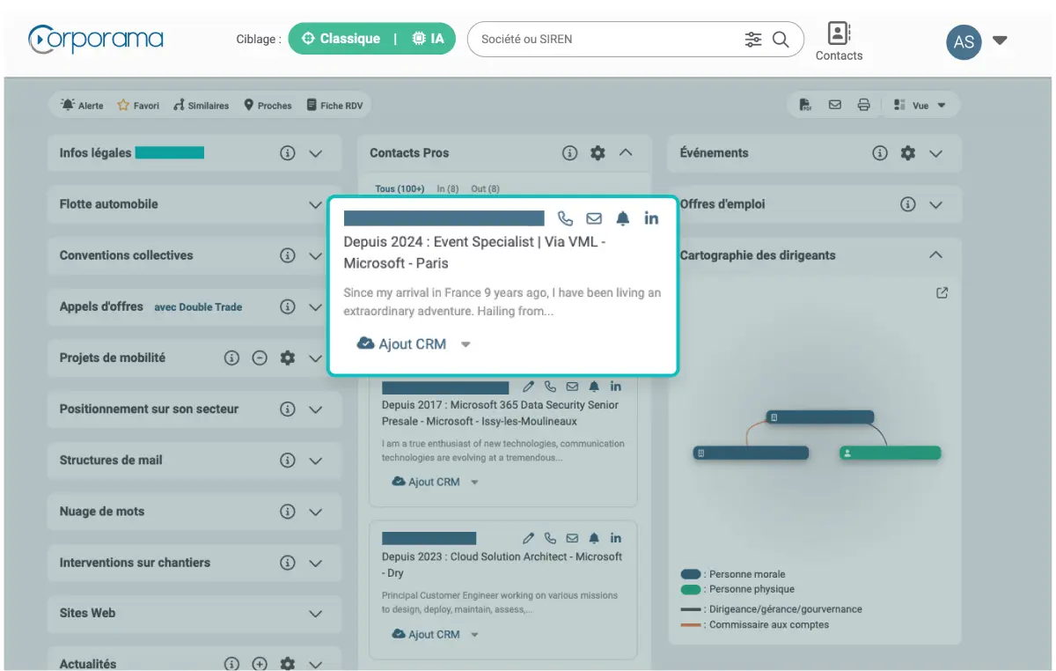
Task: Open the account dropdown arrow
Action: pos(1000,40)
